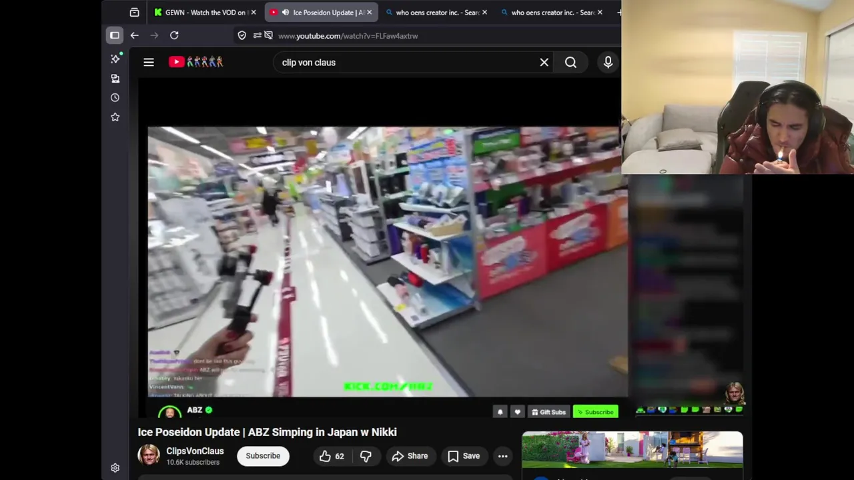
Task: Open the more actions three-dot menu
Action: [x=503, y=456]
